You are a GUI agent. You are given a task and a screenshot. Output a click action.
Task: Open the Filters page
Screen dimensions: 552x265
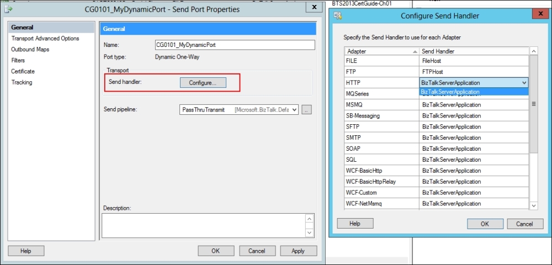tap(18, 60)
